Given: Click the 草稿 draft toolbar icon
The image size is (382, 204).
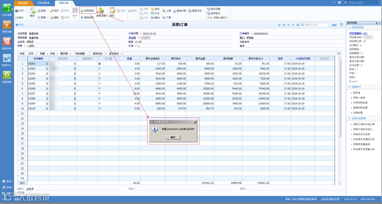Looking at the screenshot, I should tap(39, 17).
